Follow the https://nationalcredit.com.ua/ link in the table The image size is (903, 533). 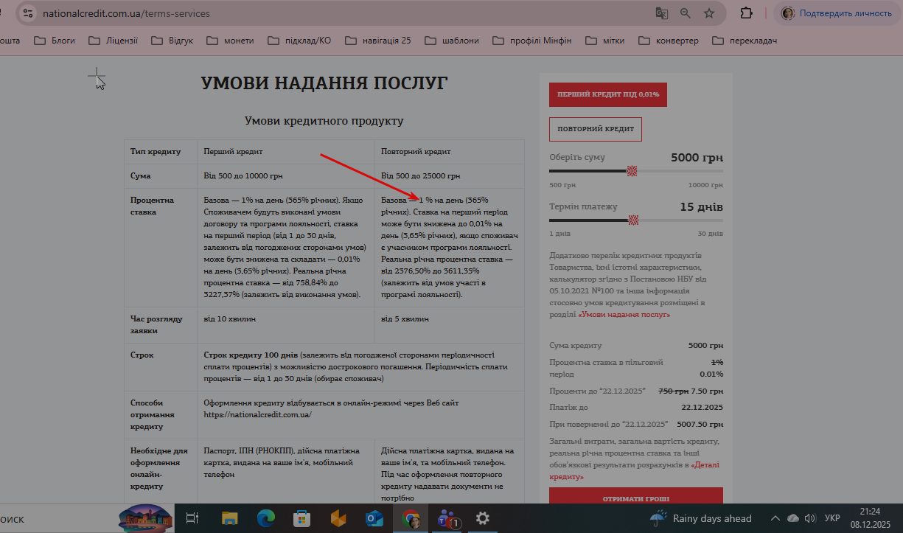pyautogui.click(x=257, y=414)
